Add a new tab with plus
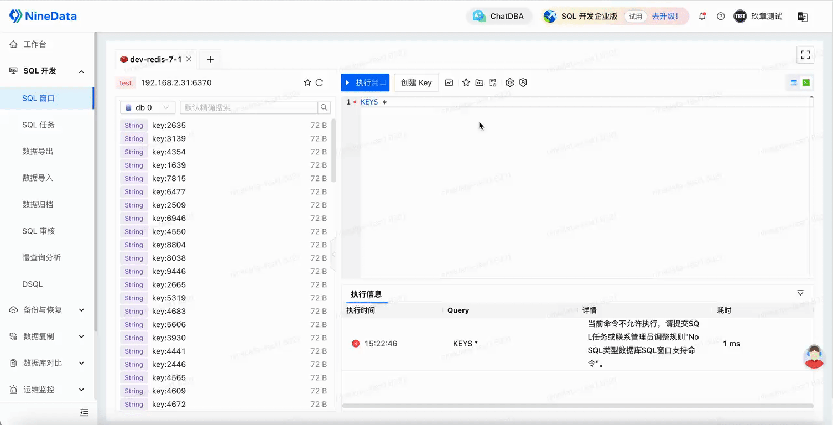Image resolution: width=833 pixels, height=425 pixels. click(x=210, y=59)
